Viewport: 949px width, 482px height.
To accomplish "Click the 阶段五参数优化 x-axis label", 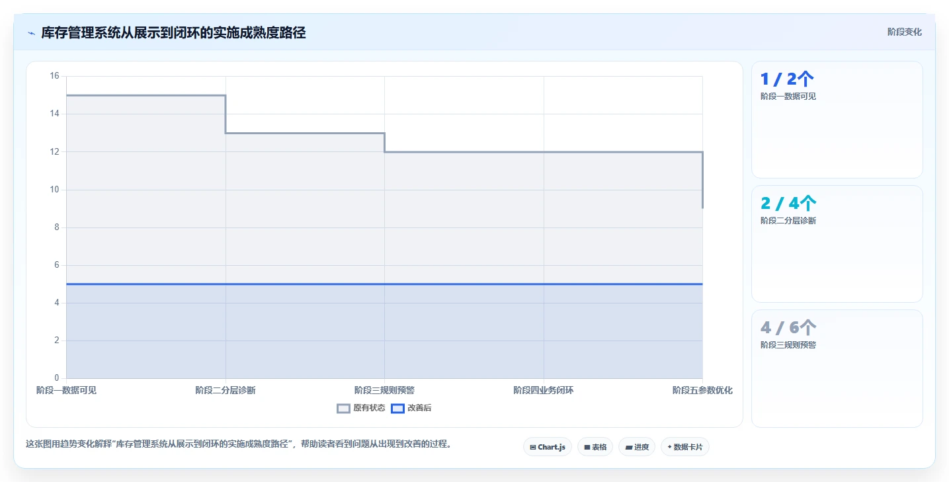I will pyautogui.click(x=702, y=390).
